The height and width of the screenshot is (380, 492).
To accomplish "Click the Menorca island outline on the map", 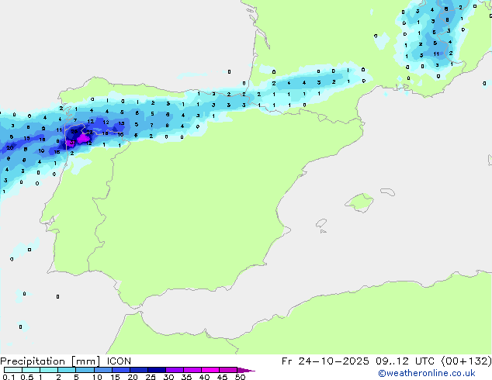I will pyautogui.click(x=387, y=192).
